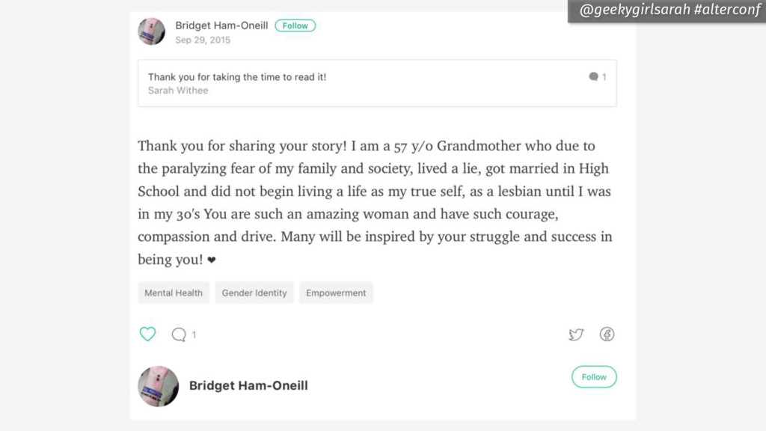Image resolution: width=766 pixels, height=431 pixels.
Task: Open the Gender Identity tag
Action: [x=254, y=293]
